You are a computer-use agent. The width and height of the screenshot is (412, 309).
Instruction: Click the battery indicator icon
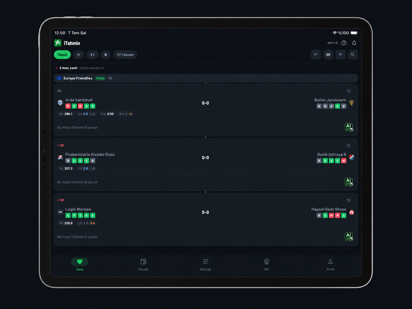pyautogui.click(x=354, y=33)
